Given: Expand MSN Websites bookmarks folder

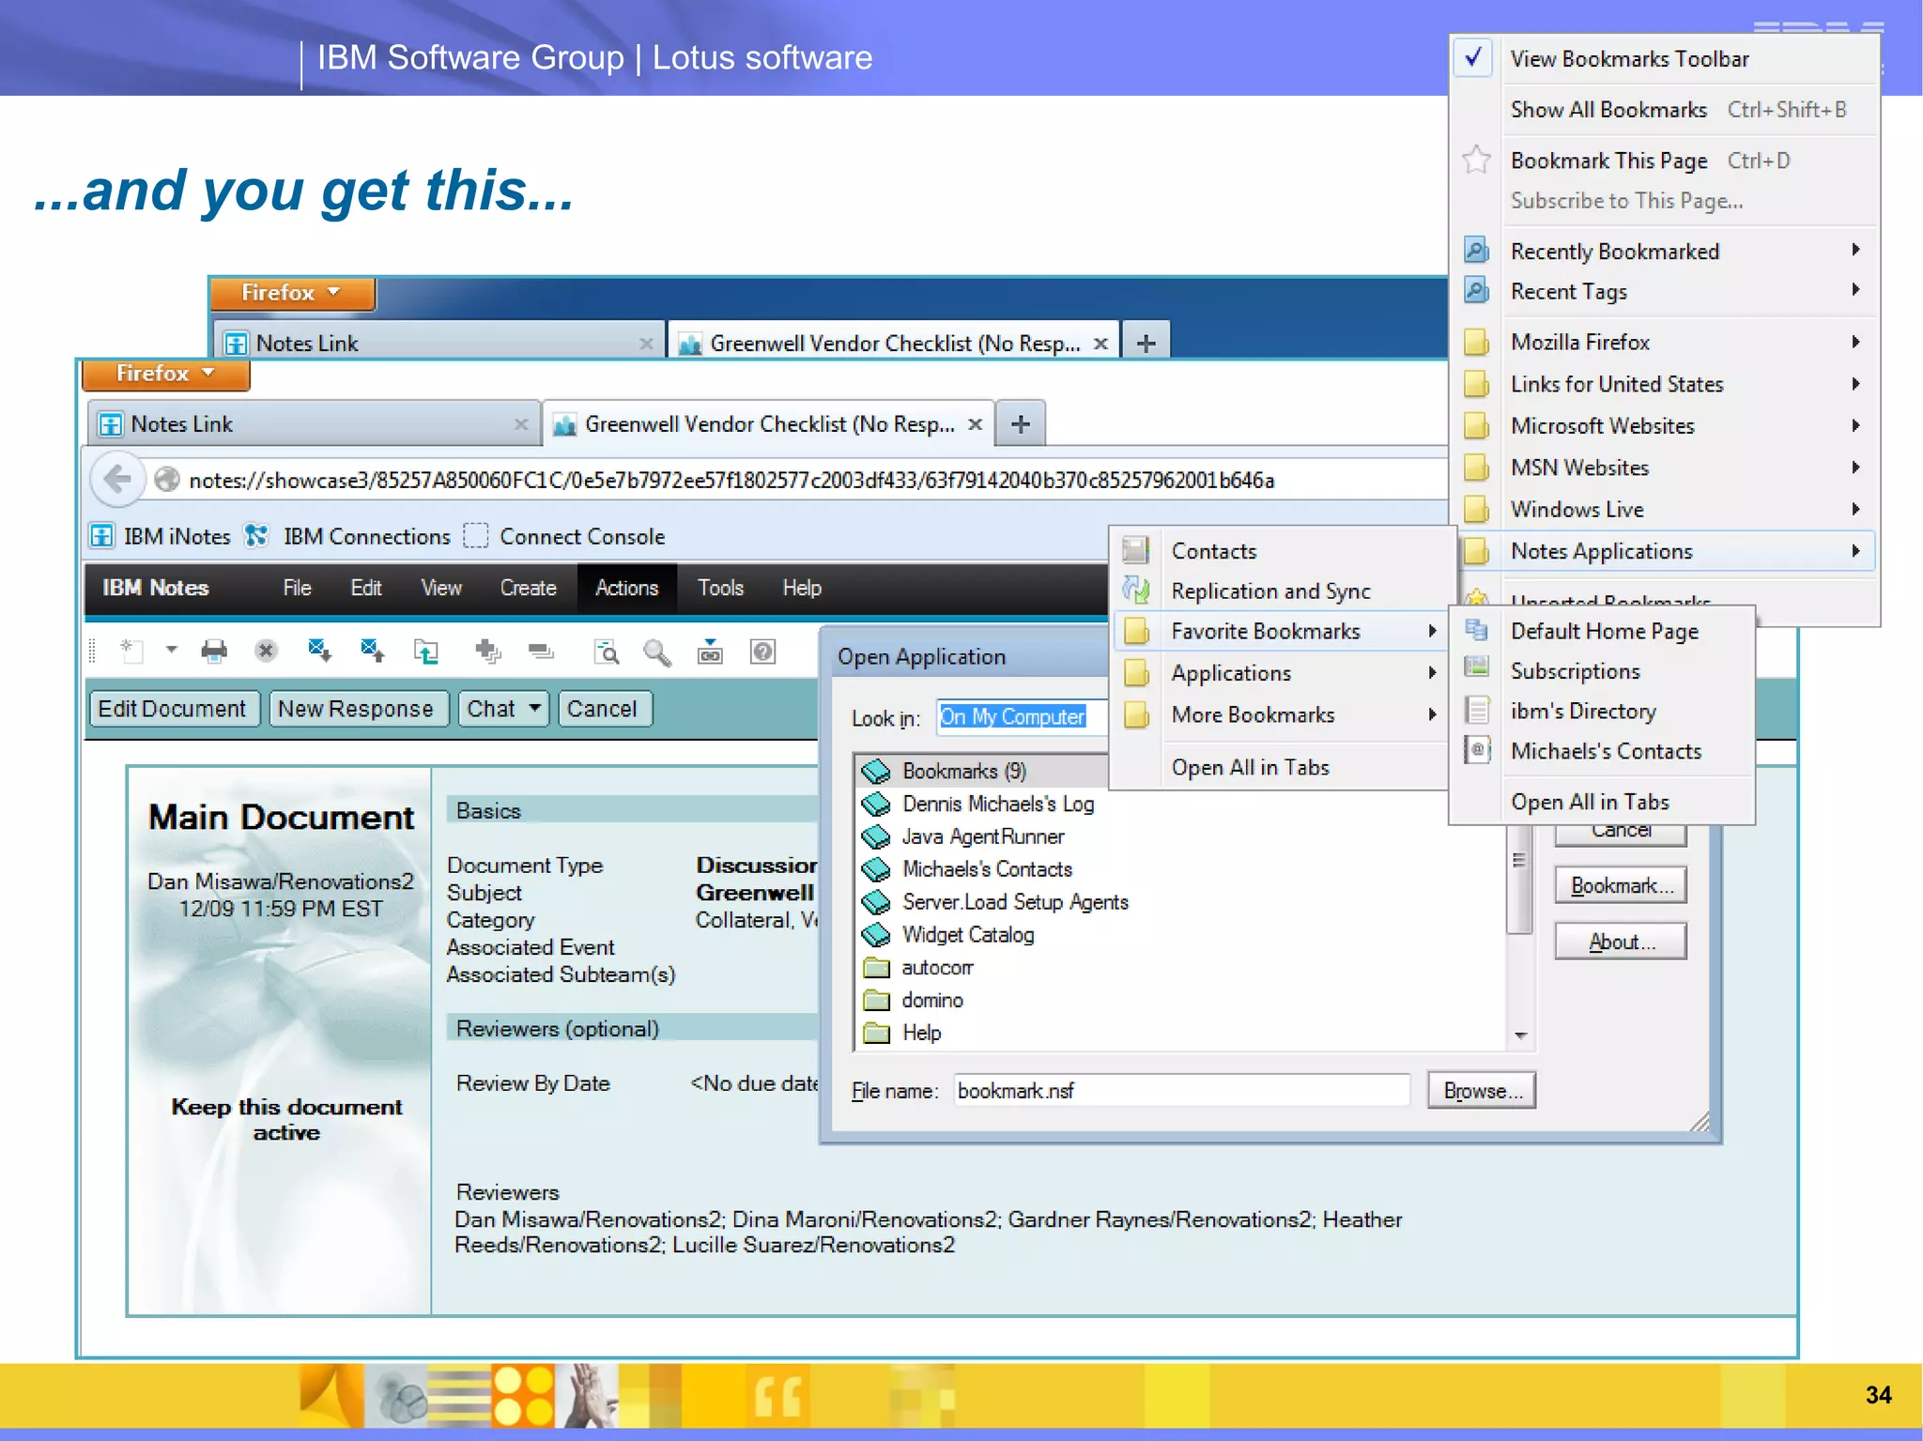Looking at the screenshot, I should pos(1663,468).
